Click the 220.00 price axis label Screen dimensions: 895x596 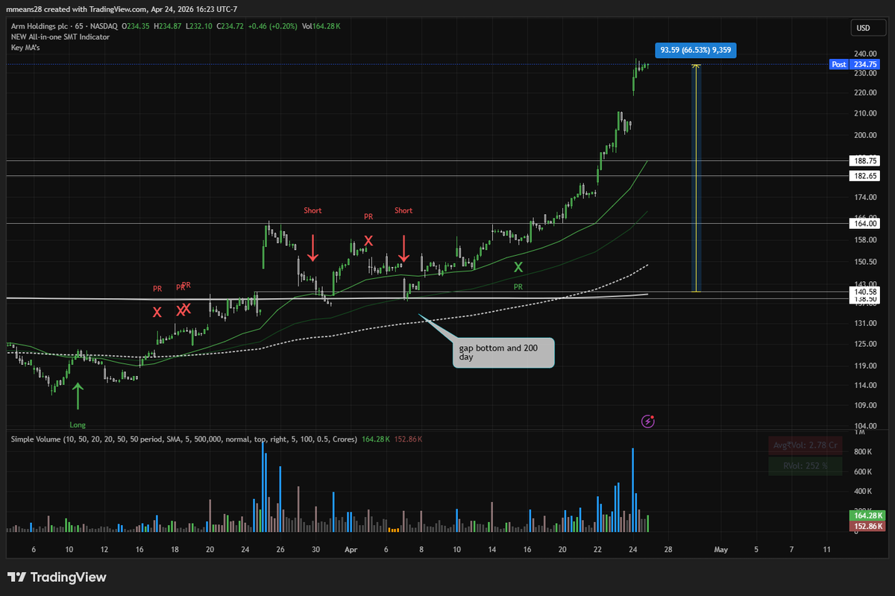(865, 93)
